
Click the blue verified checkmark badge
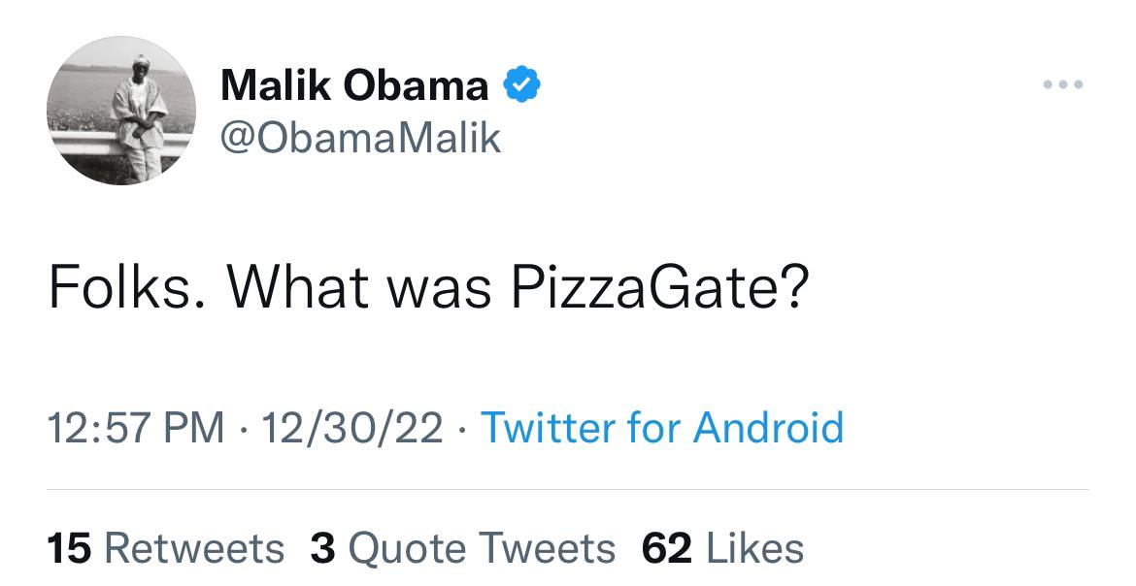click(x=521, y=86)
